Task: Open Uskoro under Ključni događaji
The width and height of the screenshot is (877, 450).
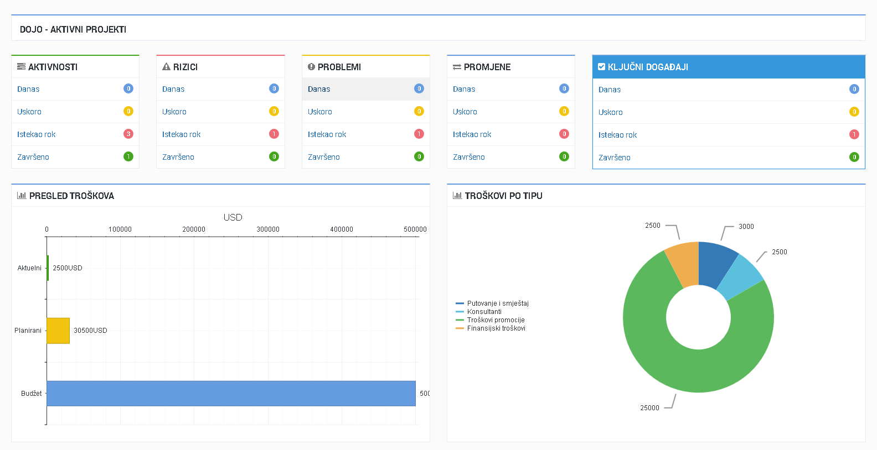Action: (611, 112)
